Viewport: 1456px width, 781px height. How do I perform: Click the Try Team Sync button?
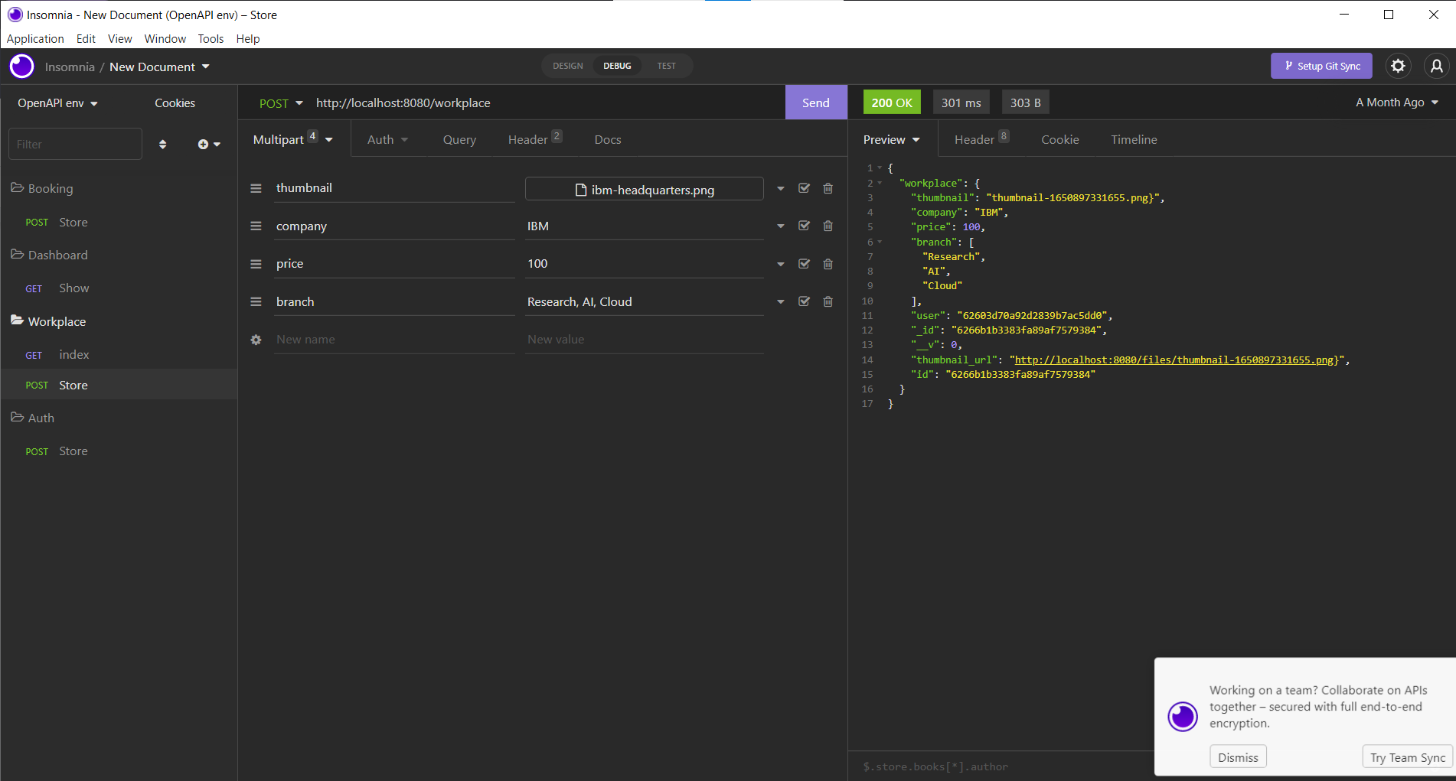pos(1408,757)
